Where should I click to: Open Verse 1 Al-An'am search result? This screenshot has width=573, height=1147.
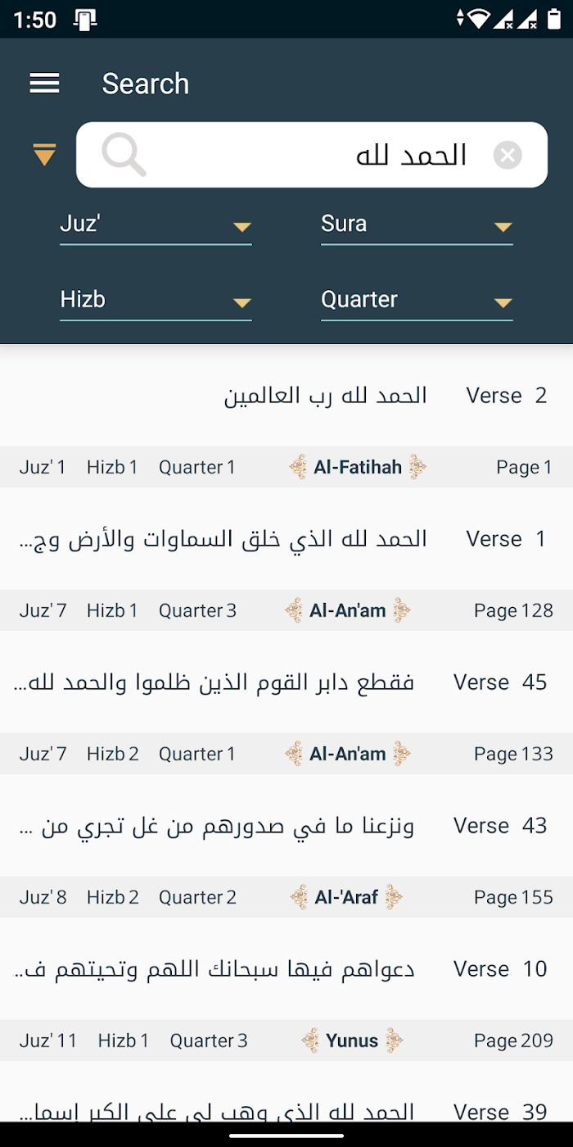tap(286, 539)
